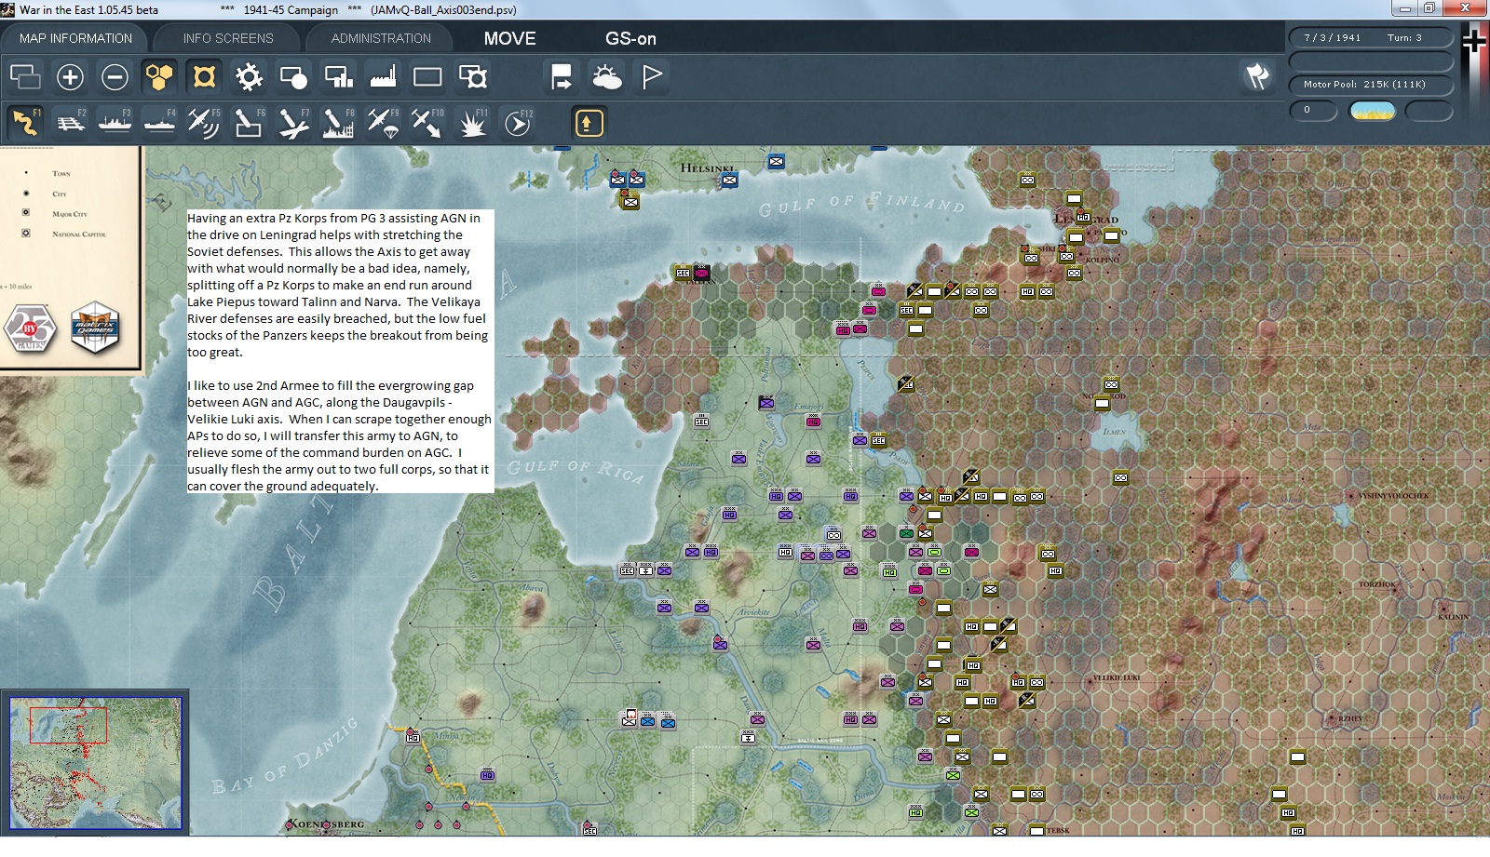1490x857 pixels.
Task: Click the F11 explosion icon
Action: tap(472, 123)
